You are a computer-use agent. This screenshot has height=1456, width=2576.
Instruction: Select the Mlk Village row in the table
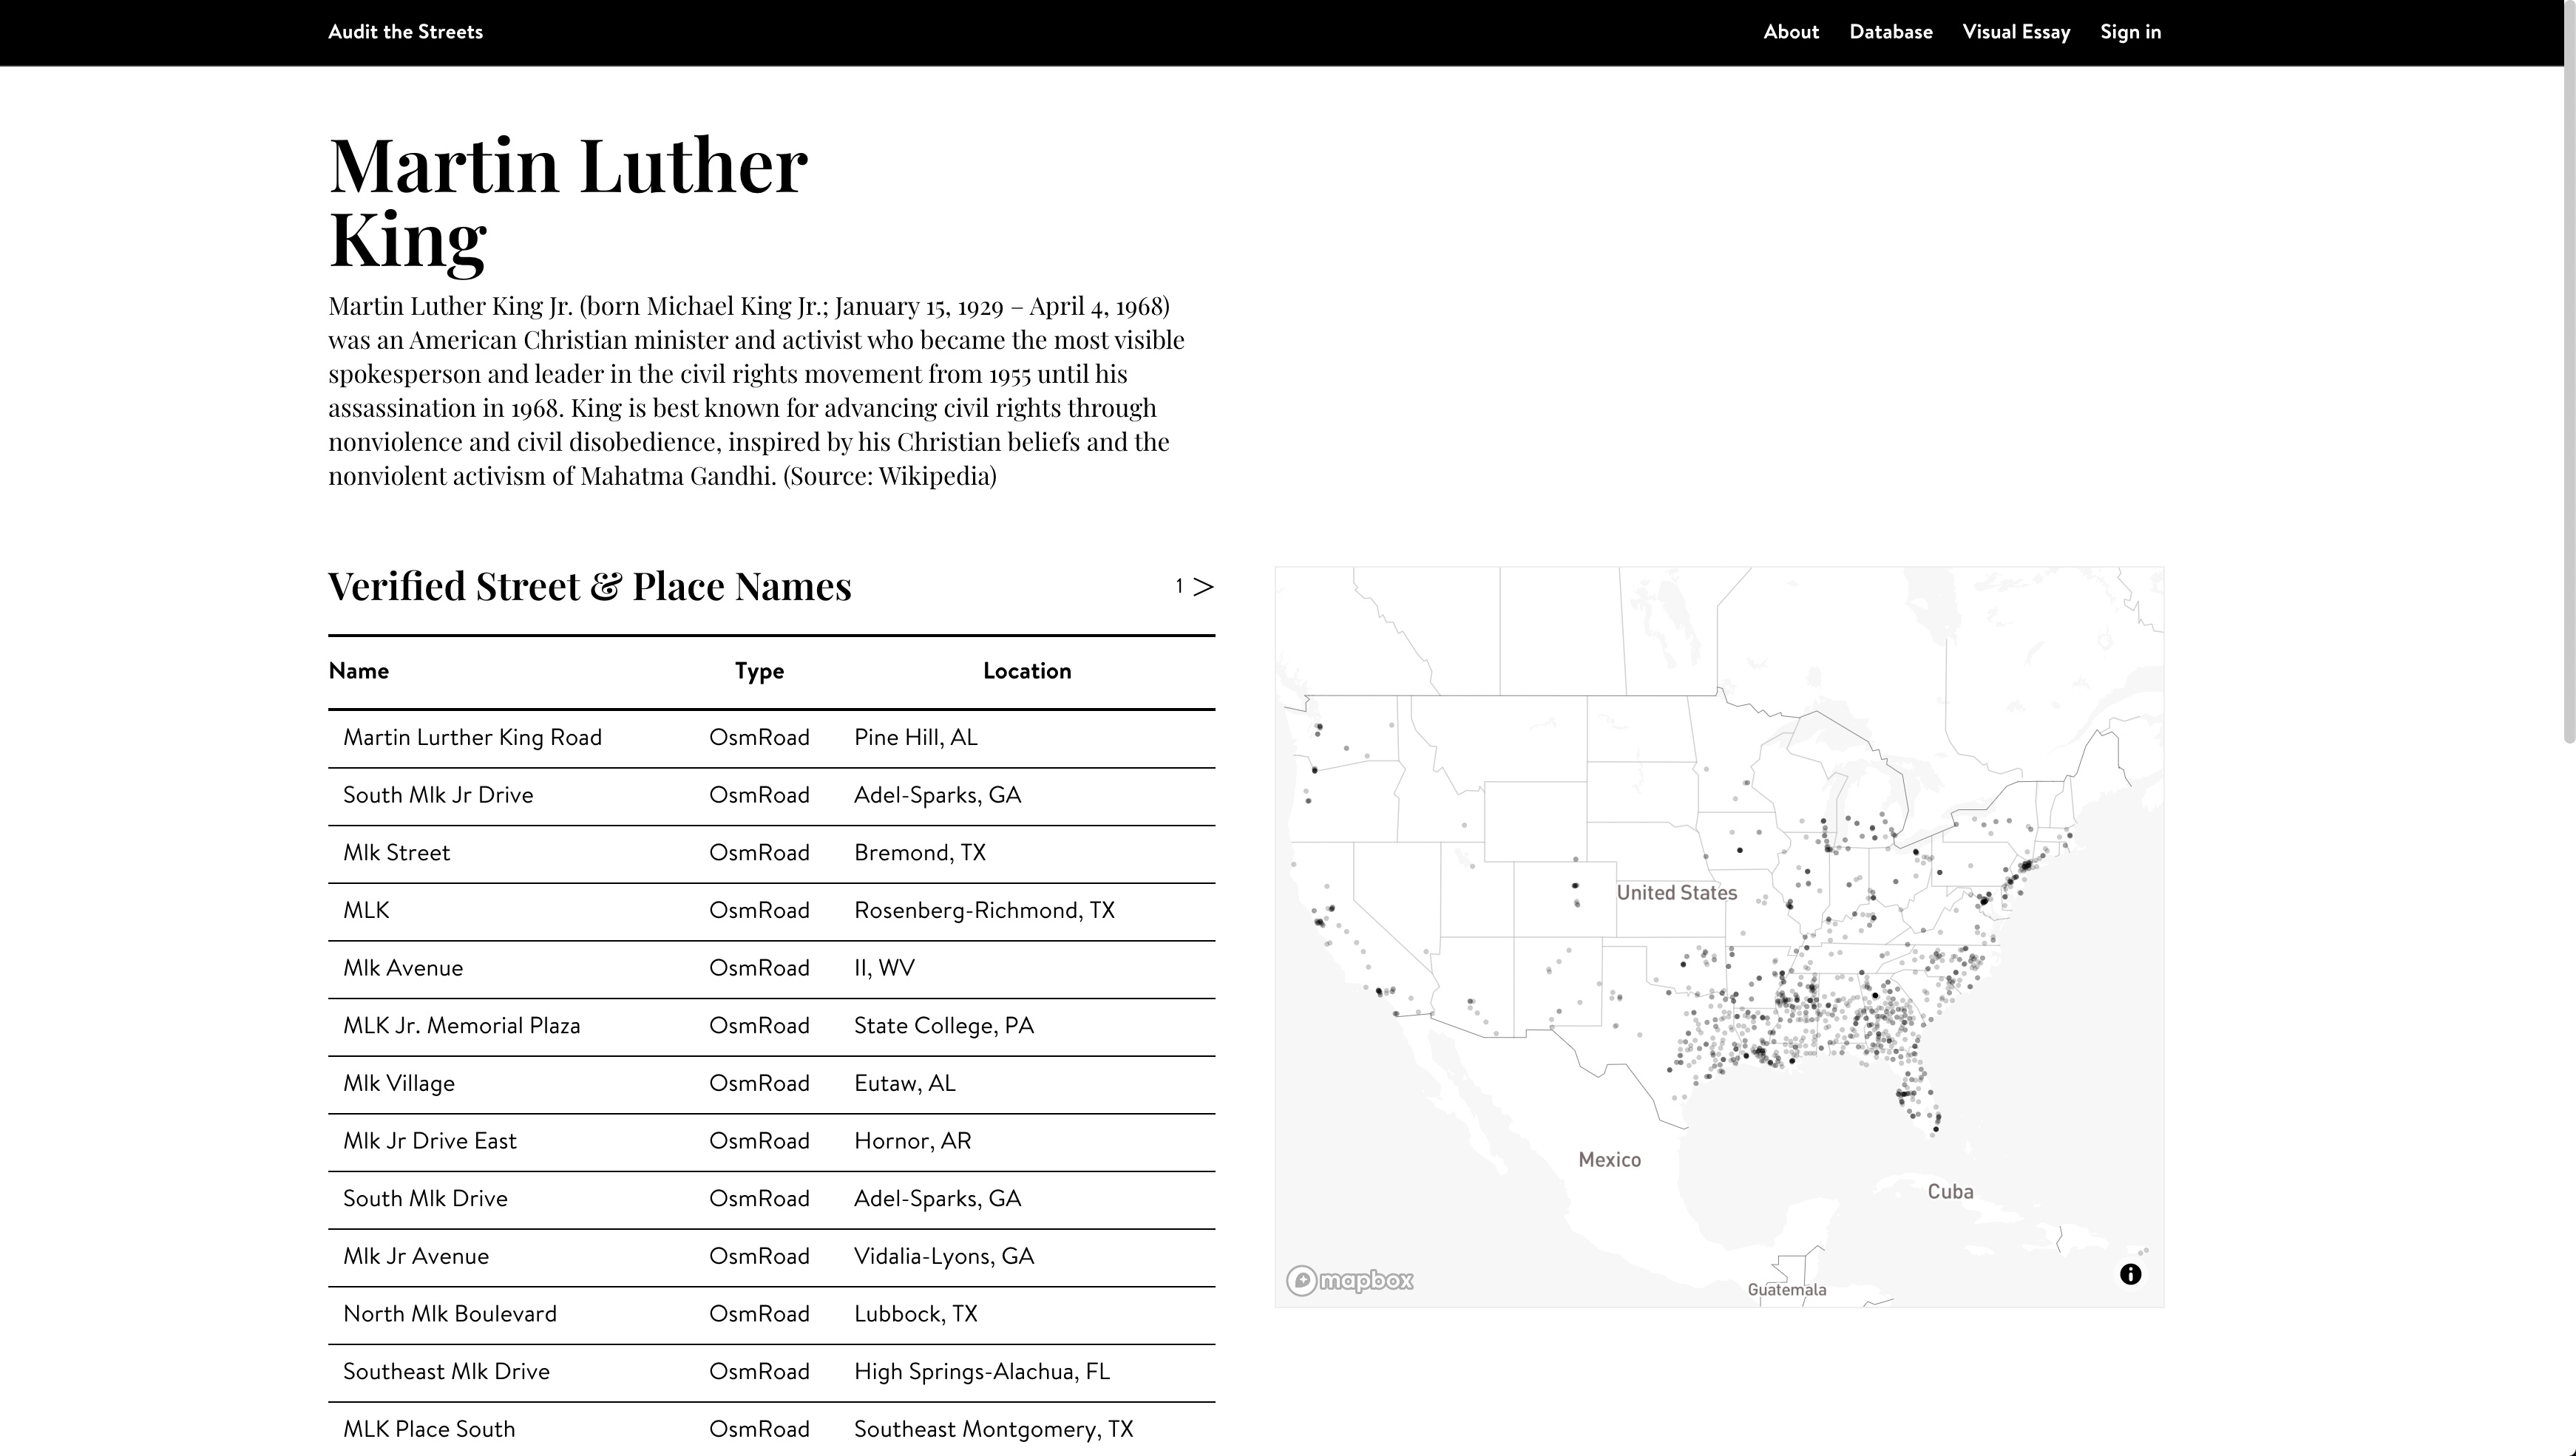click(398, 1083)
